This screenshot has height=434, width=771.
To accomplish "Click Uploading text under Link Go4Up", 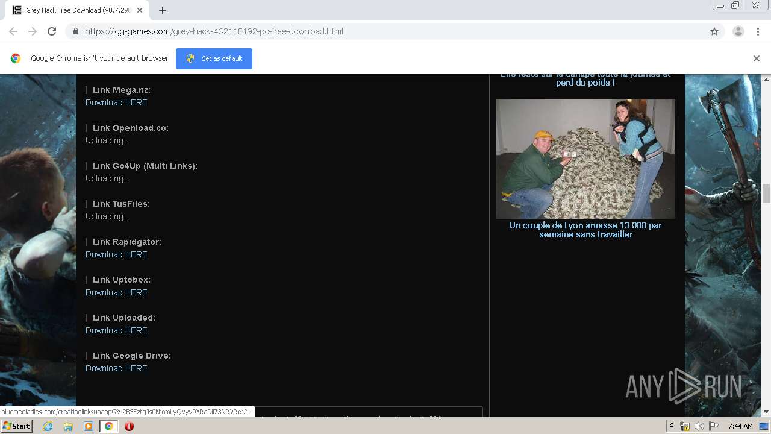I will click(108, 178).
